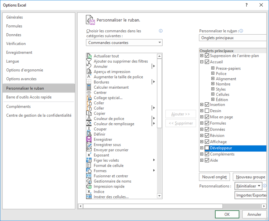Collapse the Accueil tree node
The height and width of the screenshot is (221, 269).
[202, 62]
